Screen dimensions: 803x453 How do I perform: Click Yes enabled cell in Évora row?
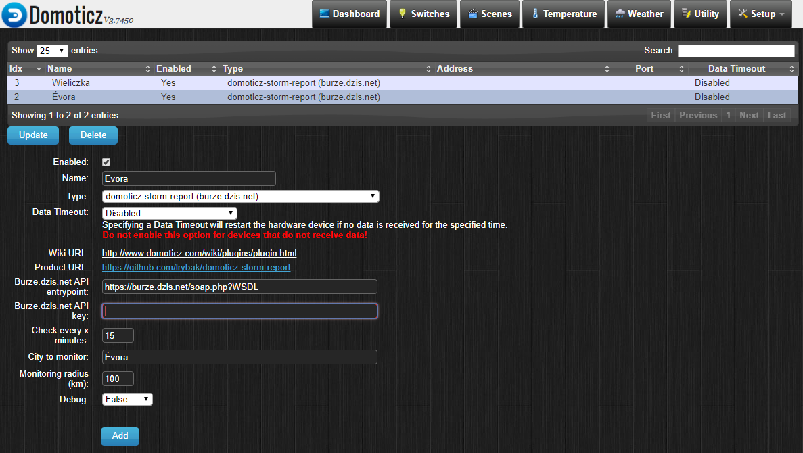(x=168, y=97)
